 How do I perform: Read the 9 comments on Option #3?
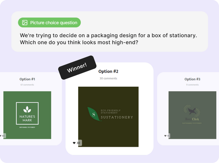[x=193, y=85]
